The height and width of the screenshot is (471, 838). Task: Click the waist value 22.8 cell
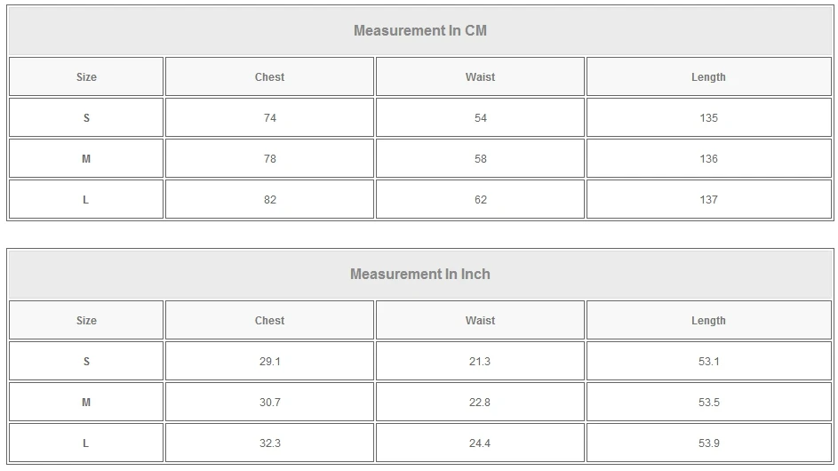(480, 403)
